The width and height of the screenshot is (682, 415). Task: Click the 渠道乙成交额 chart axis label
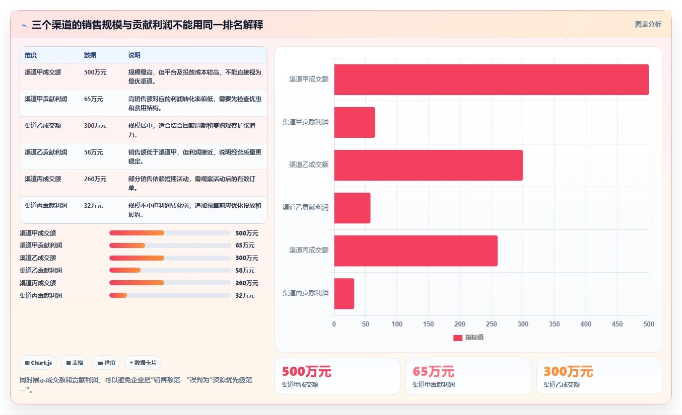(309, 165)
